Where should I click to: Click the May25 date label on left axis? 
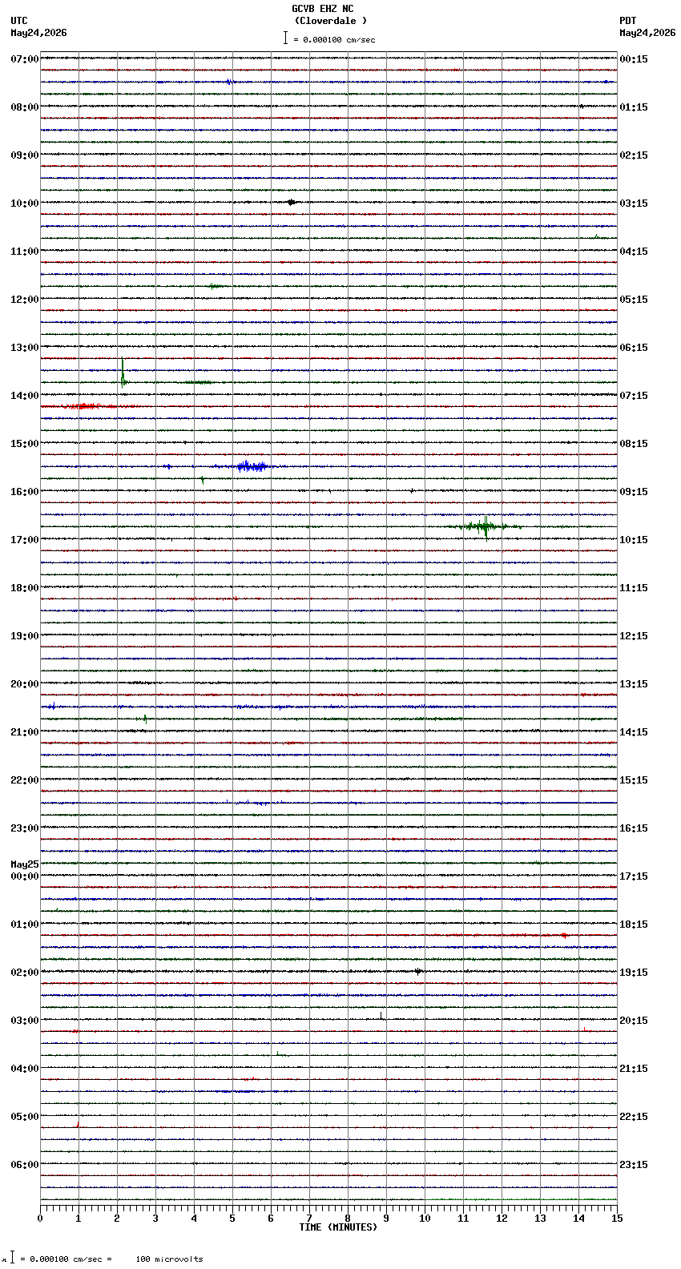25,864
